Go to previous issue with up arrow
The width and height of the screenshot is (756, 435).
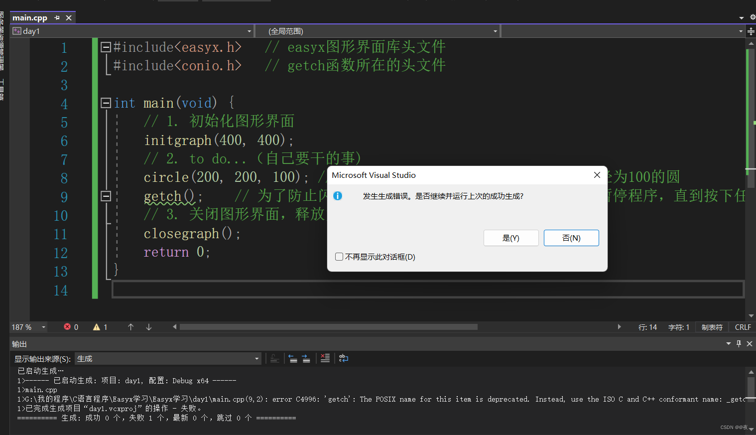point(131,327)
